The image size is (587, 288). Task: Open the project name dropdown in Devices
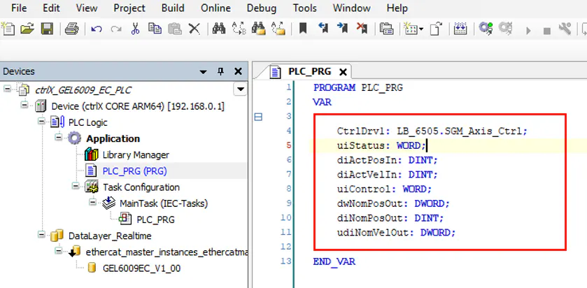coord(241,89)
